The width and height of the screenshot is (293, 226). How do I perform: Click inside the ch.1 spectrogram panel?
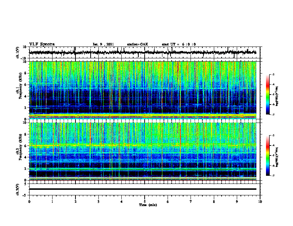click(142, 90)
